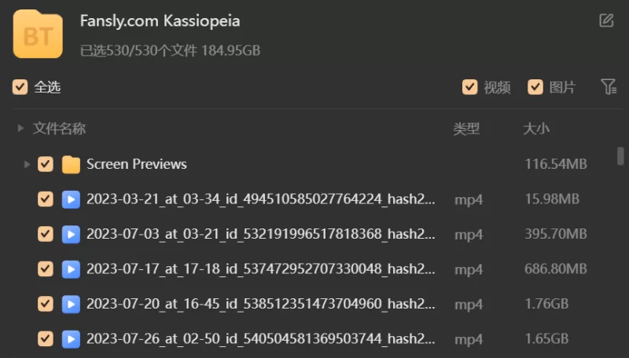Click the 文件名称 file name column header
Viewport: 629px width, 358px height.
[x=60, y=128]
